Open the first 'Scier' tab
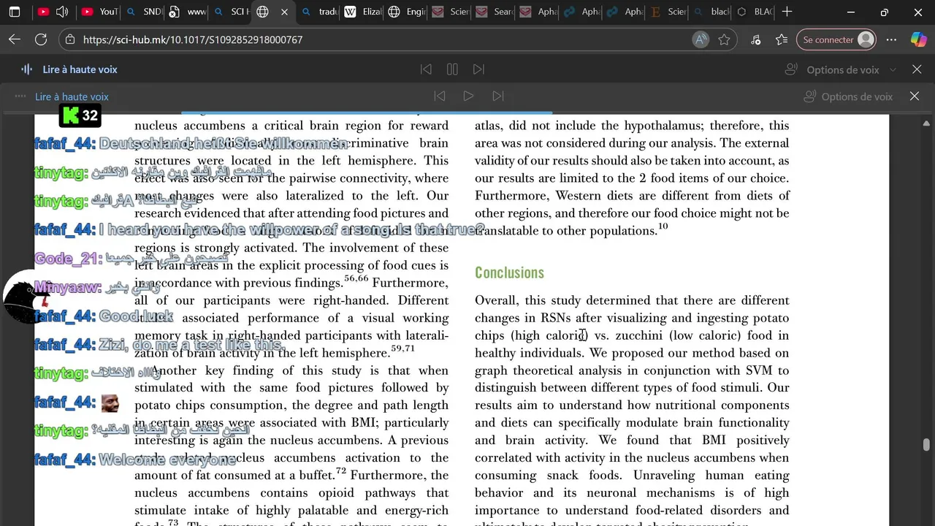Viewport: 935px width, 526px height. point(450,12)
